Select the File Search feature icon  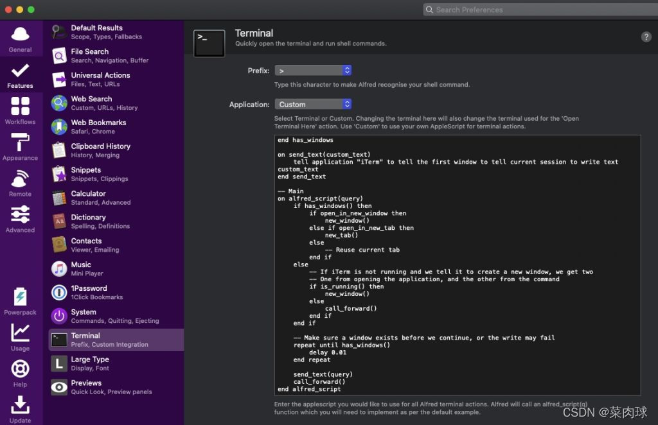(59, 55)
